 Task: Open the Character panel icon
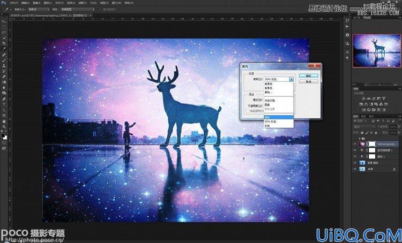point(347,52)
